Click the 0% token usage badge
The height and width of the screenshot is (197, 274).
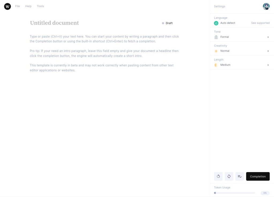click(265, 193)
